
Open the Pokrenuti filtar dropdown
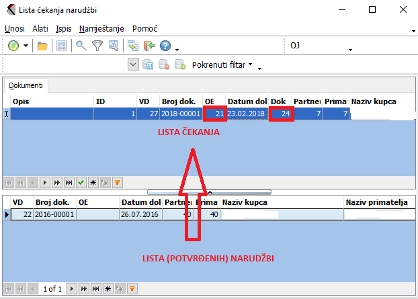pos(222,65)
